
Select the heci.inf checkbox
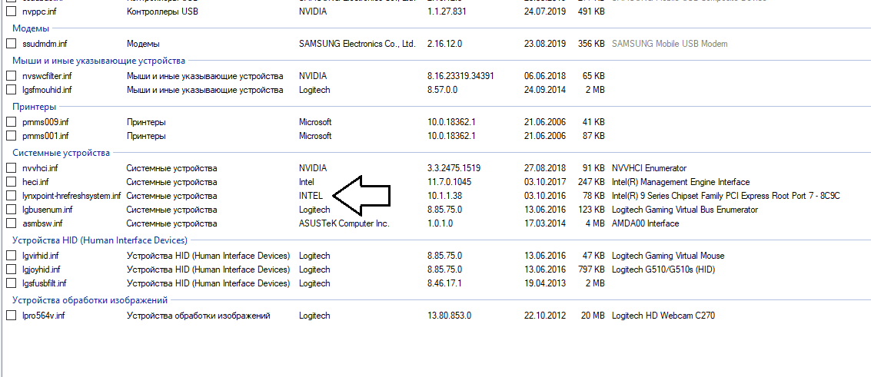pyautogui.click(x=11, y=182)
